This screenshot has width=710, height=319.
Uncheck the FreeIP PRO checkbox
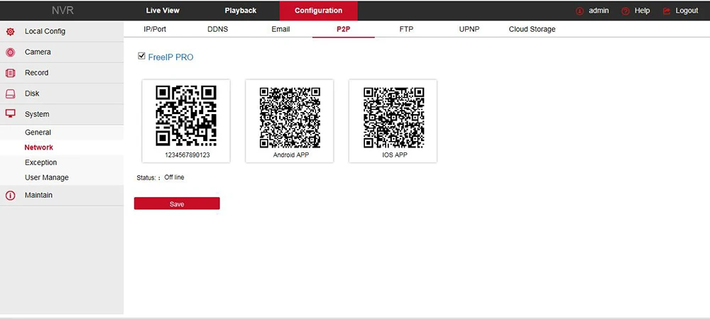[x=141, y=56]
